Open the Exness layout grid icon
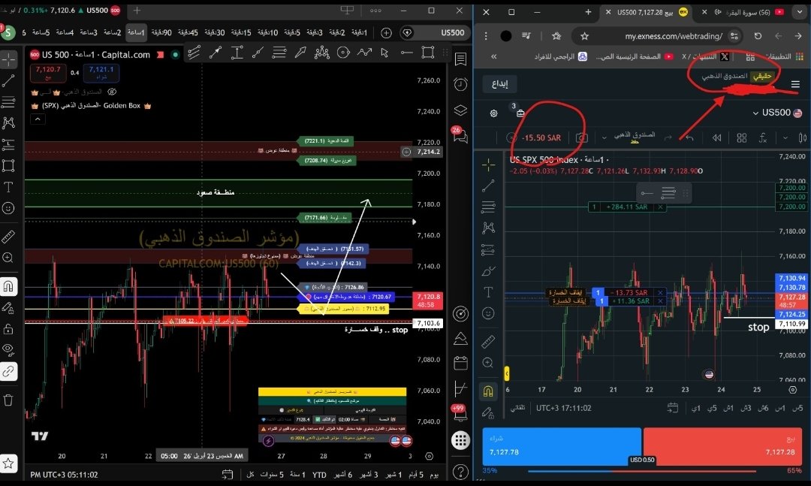This screenshot has height=486, width=811. coord(742,137)
